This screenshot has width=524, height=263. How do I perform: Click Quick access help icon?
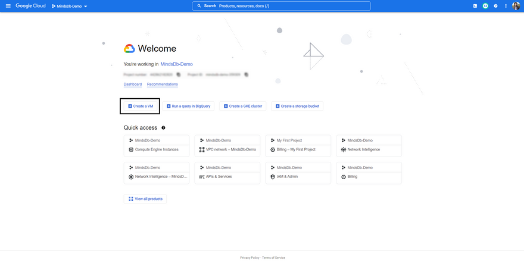pos(163,128)
